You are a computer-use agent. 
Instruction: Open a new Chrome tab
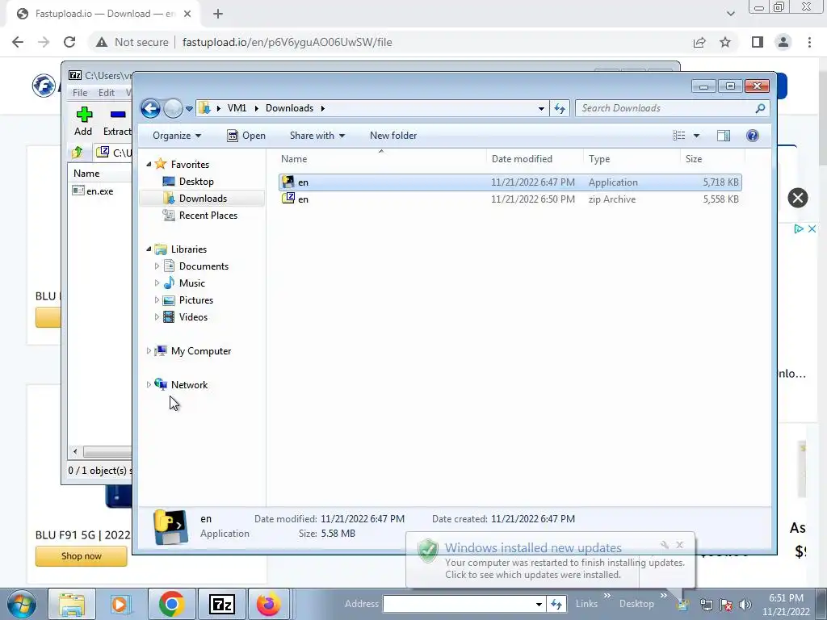pos(218,14)
